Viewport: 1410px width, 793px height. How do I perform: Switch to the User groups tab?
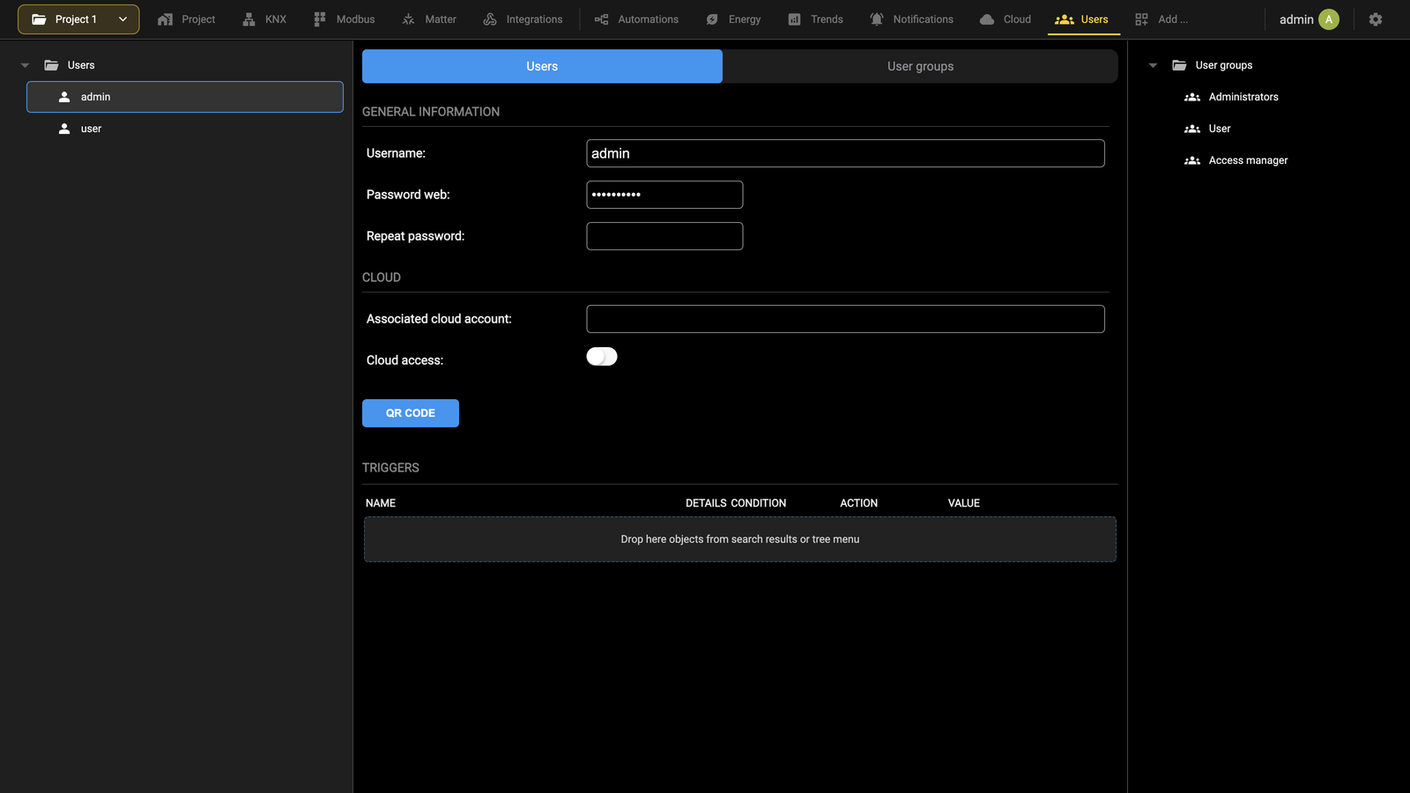click(x=920, y=66)
